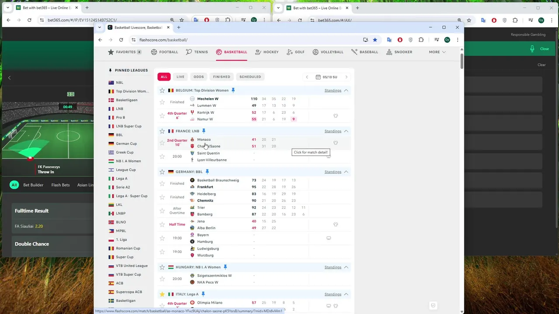This screenshot has width=559, height=314.
Task: Click the jersey icon for Jena vs Alba Berlin
Action: pos(336,225)
